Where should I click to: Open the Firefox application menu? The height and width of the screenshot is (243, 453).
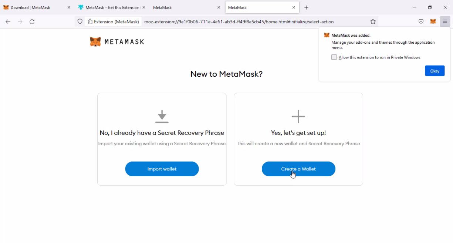point(445,21)
